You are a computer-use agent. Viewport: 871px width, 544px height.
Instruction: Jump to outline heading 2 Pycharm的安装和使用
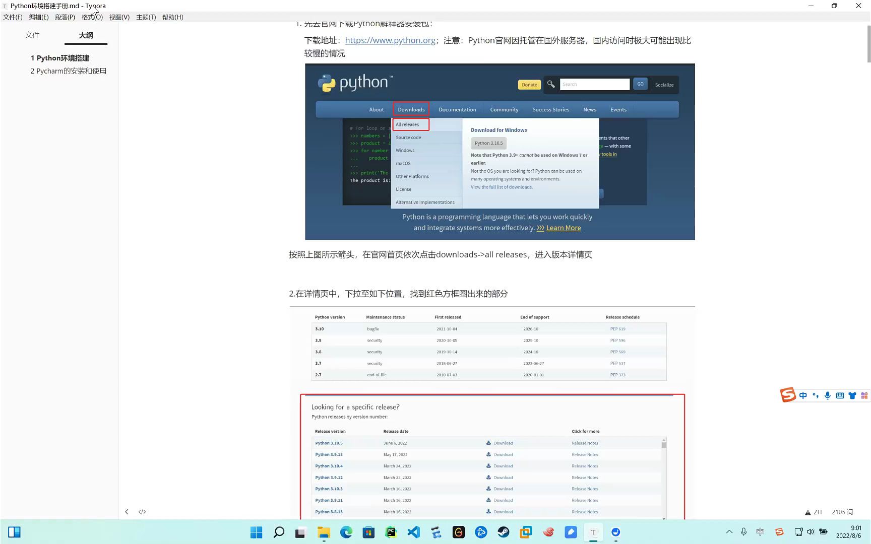coord(69,71)
